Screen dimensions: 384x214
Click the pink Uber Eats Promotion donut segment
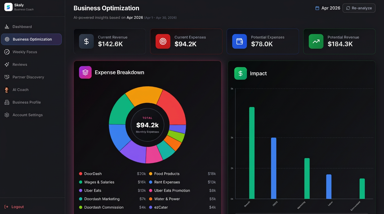click(x=154, y=154)
